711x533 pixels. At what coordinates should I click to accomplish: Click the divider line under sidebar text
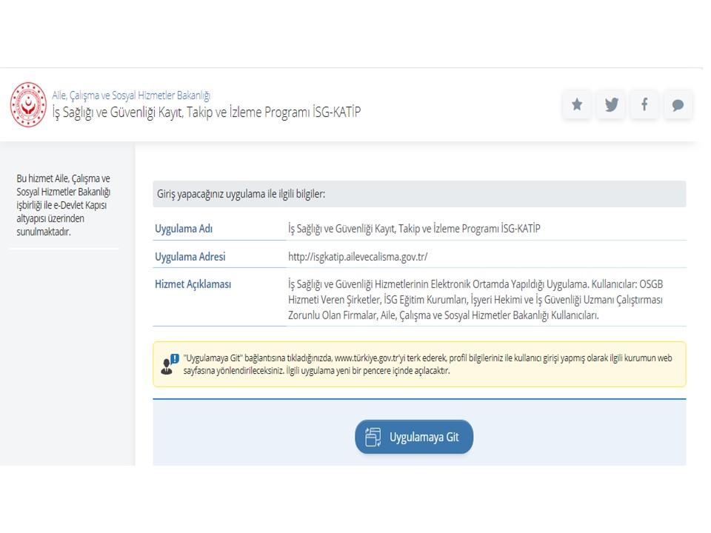point(64,249)
